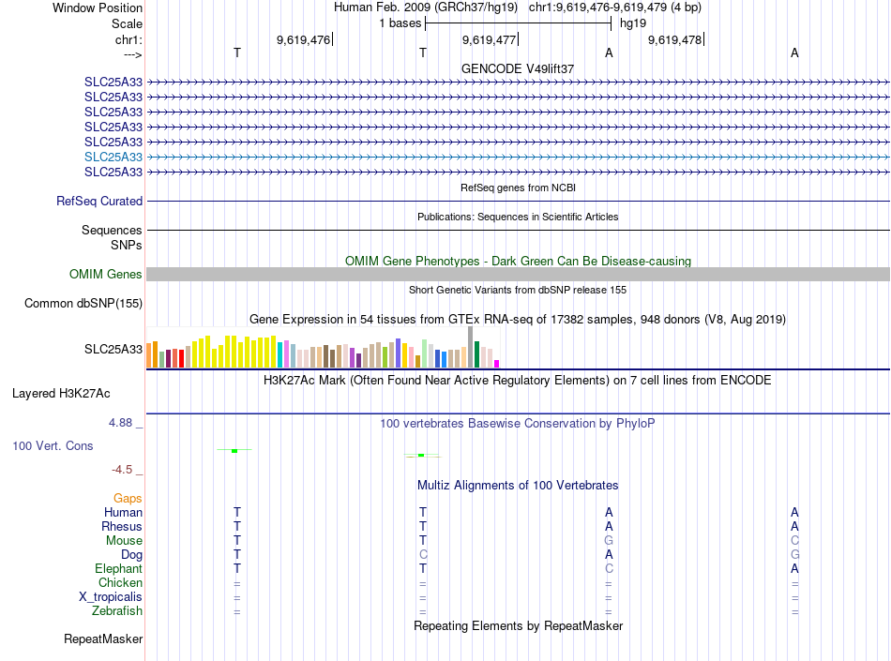Click the 'Human' species label
The image size is (891, 661).
[123, 513]
